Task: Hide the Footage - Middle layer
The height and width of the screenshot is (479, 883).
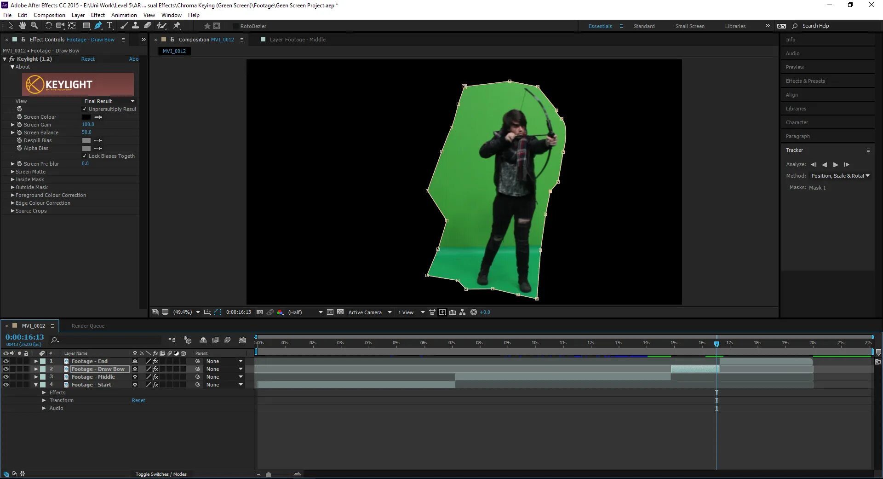Action: click(6, 377)
